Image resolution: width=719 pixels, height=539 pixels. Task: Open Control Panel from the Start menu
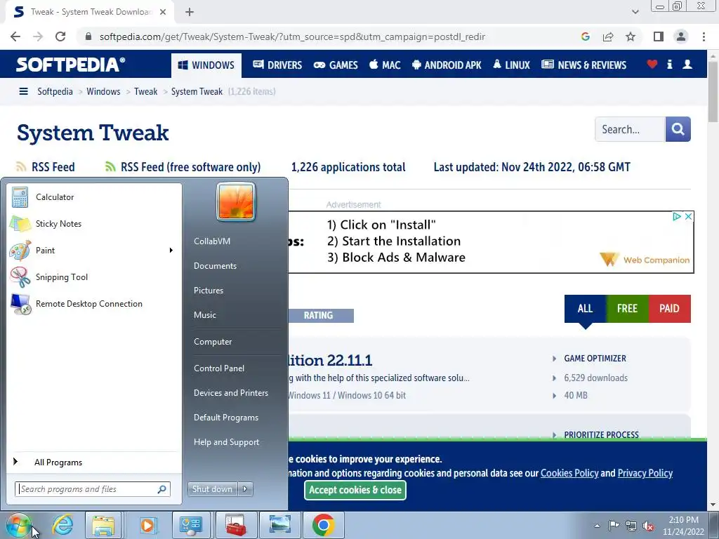pos(219,368)
